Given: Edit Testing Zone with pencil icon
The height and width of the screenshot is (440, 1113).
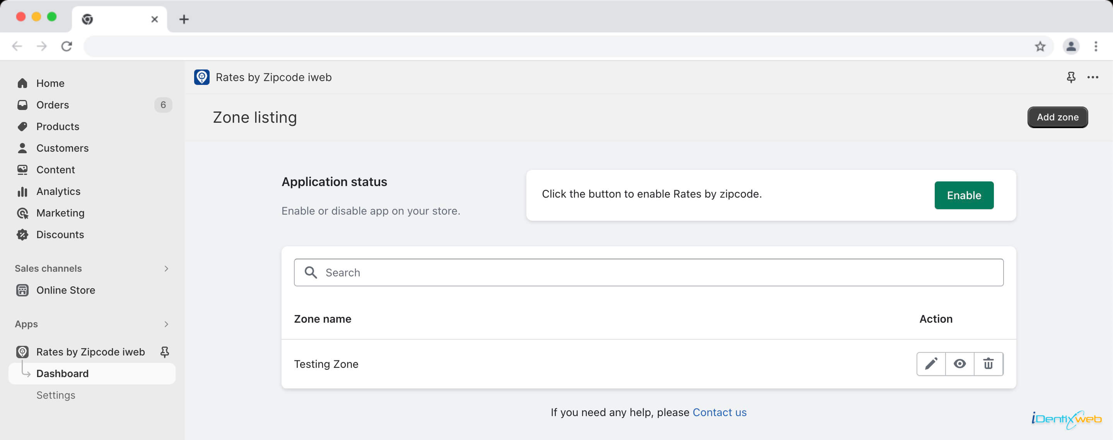Looking at the screenshot, I should point(931,364).
